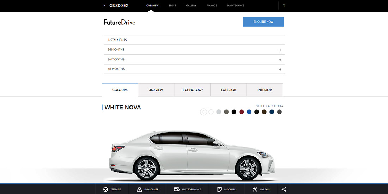Click the Select a Colour label

point(269,106)
